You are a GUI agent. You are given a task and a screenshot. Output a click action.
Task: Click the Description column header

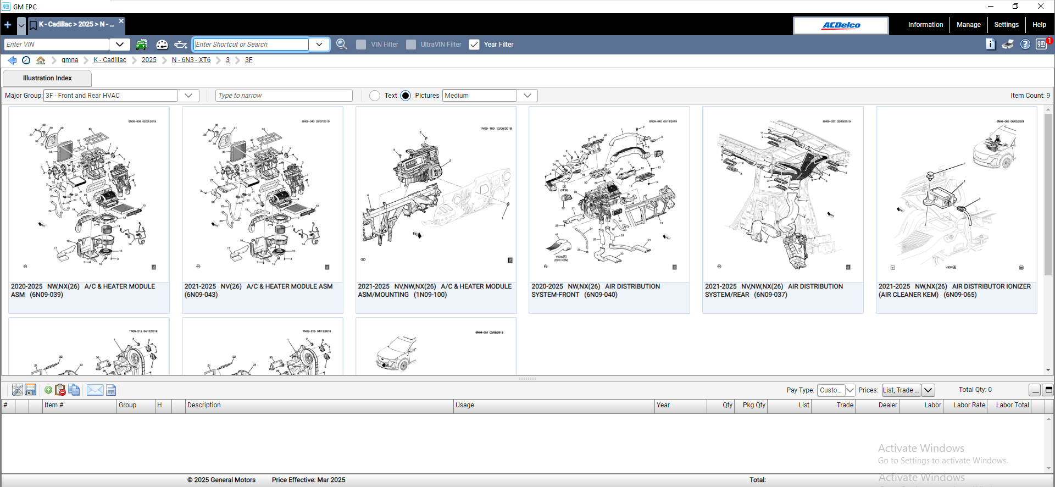(319, 405)
